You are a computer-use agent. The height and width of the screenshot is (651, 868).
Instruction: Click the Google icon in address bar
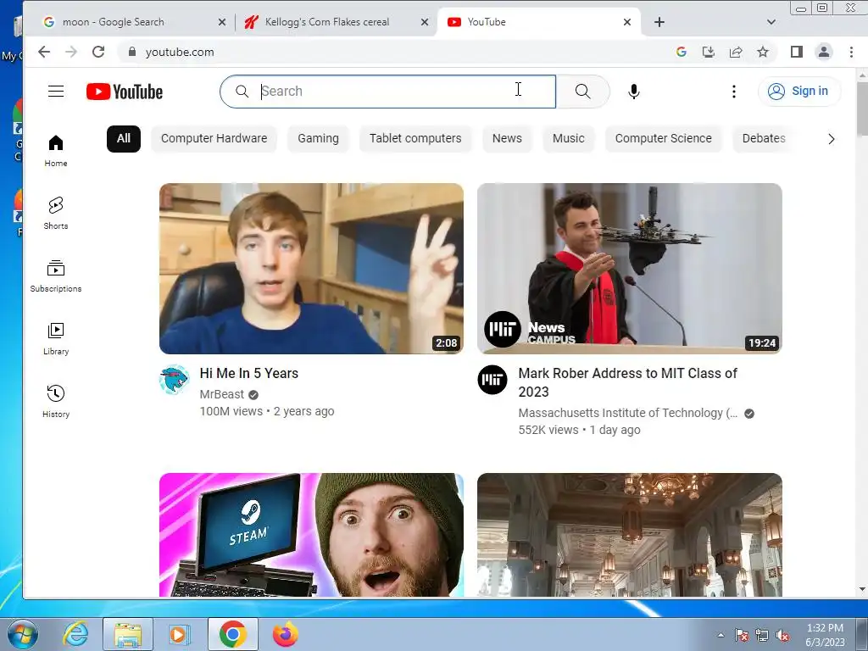pyautogui.click(x=682, y=52)
